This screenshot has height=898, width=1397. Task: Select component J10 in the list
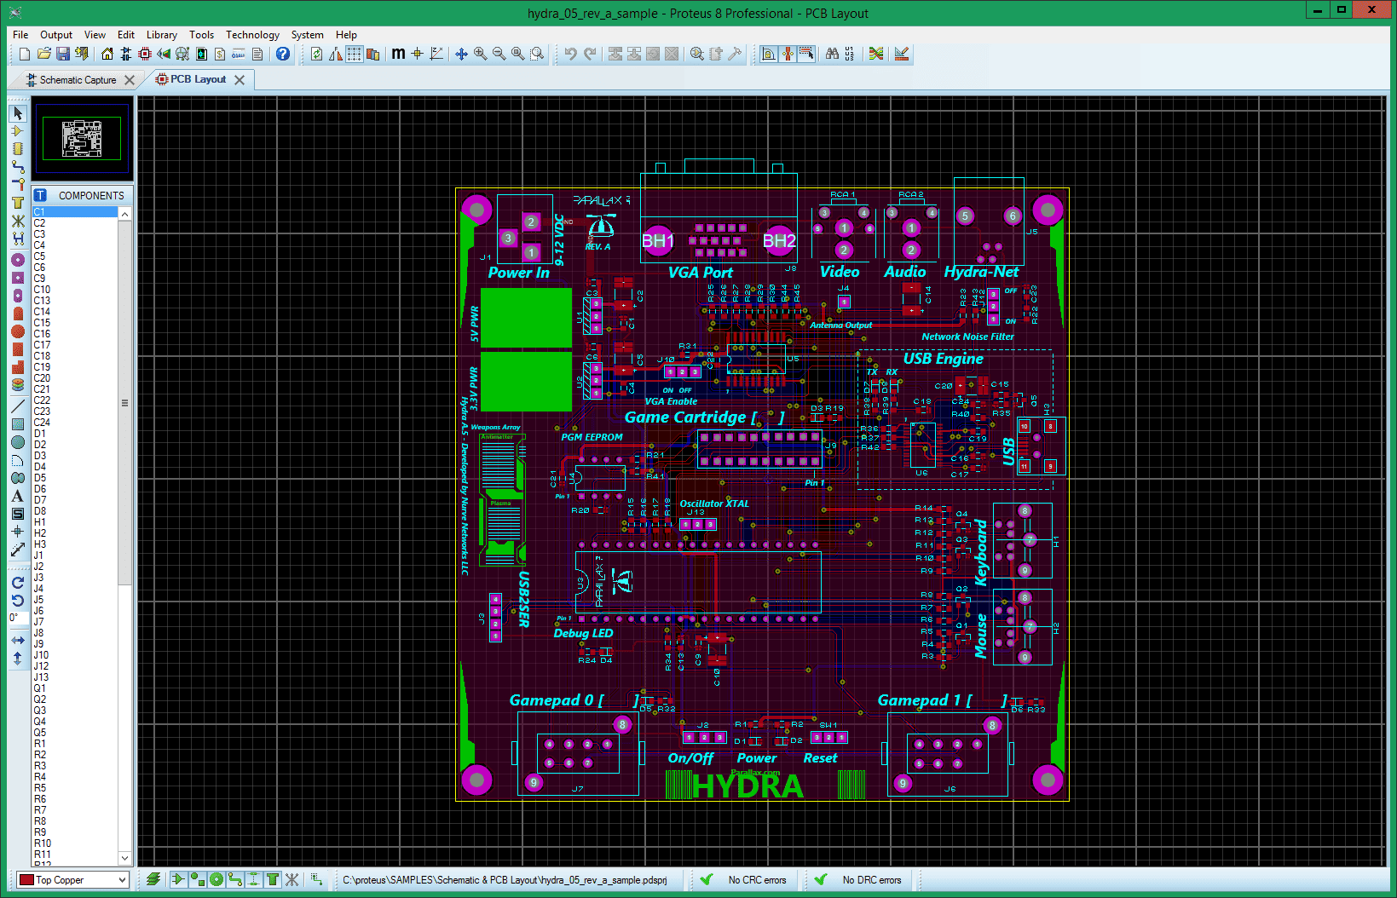coord(75,655)
